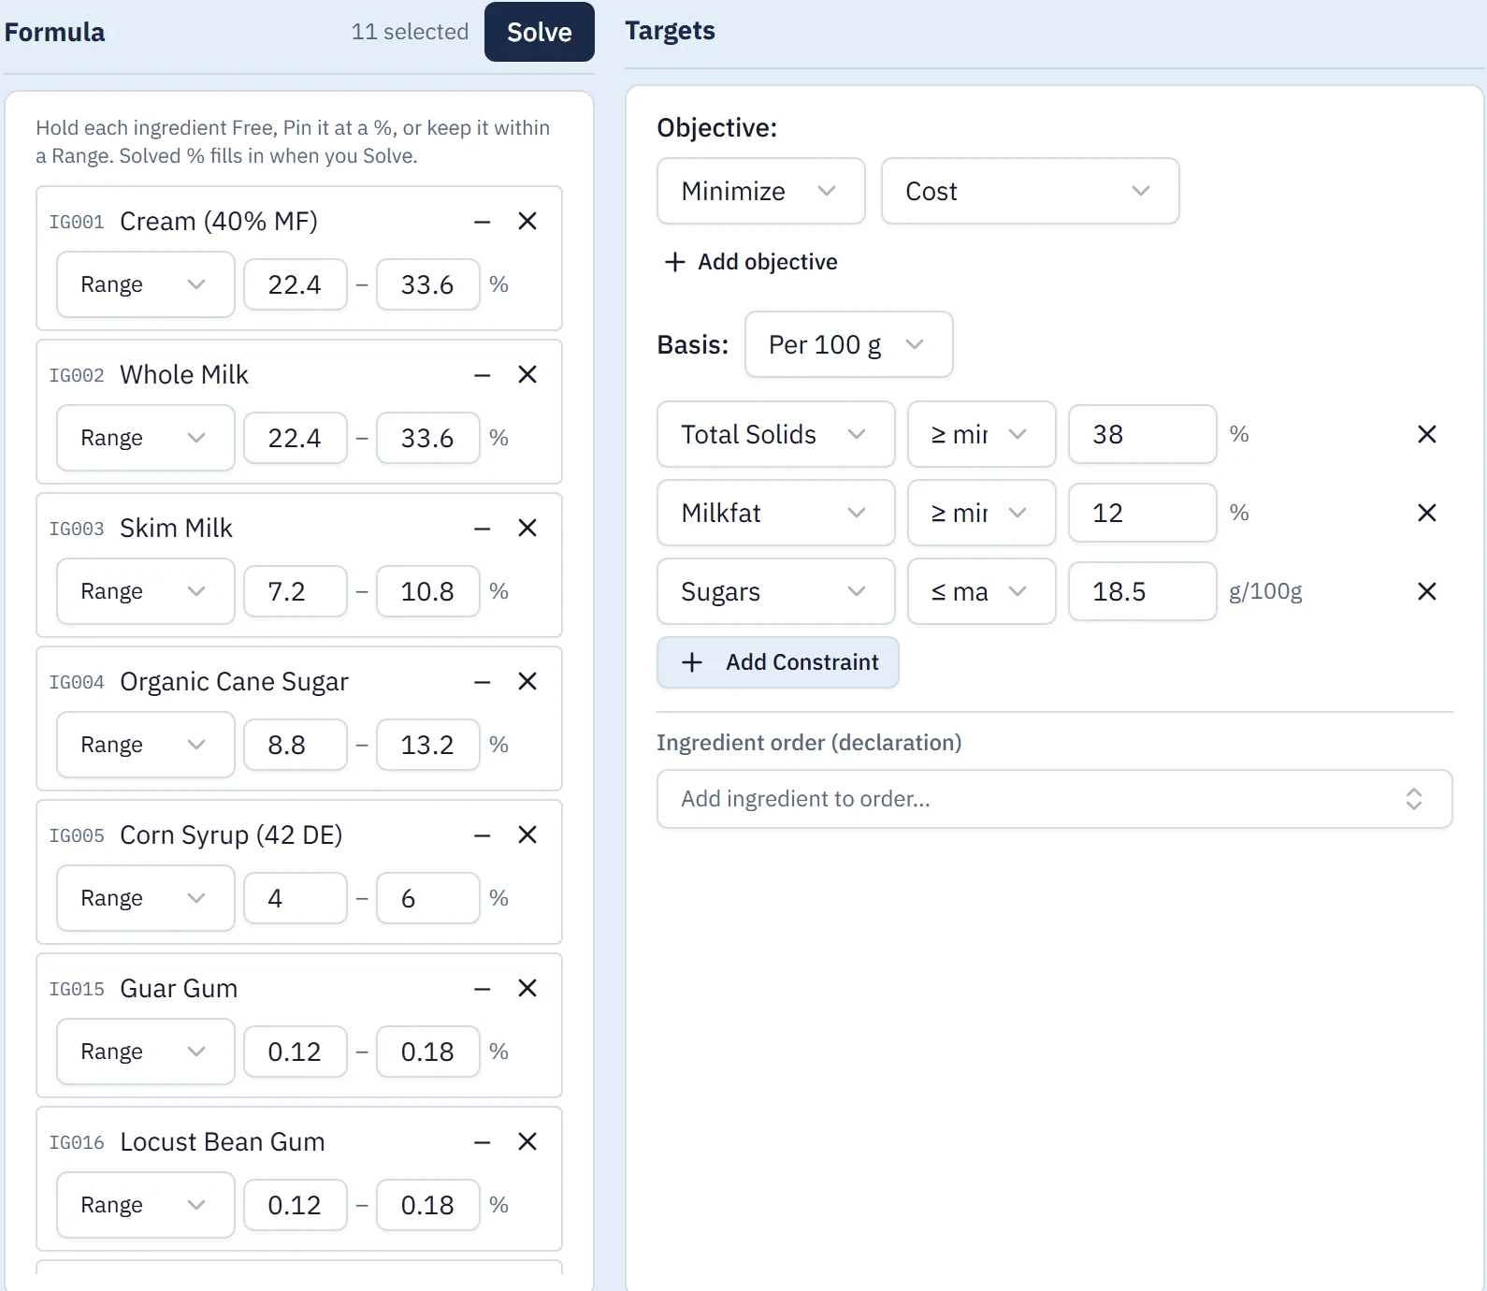Delete the Milkfat constraint
The width and height of the screenshot is (1487, 1291).
[x=1427, y=513]
